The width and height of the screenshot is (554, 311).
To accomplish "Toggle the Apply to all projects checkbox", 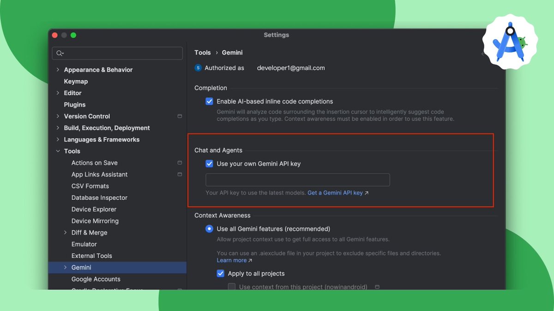I will point(221,273).
